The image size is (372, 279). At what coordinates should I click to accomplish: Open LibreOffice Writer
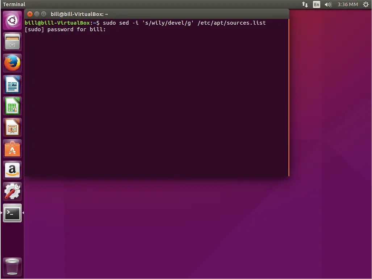point(12,85)
